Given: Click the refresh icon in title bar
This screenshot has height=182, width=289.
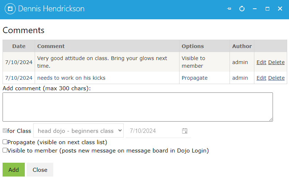Looking at the screenshot, I should pyautogui.click(x=242, y=9).
